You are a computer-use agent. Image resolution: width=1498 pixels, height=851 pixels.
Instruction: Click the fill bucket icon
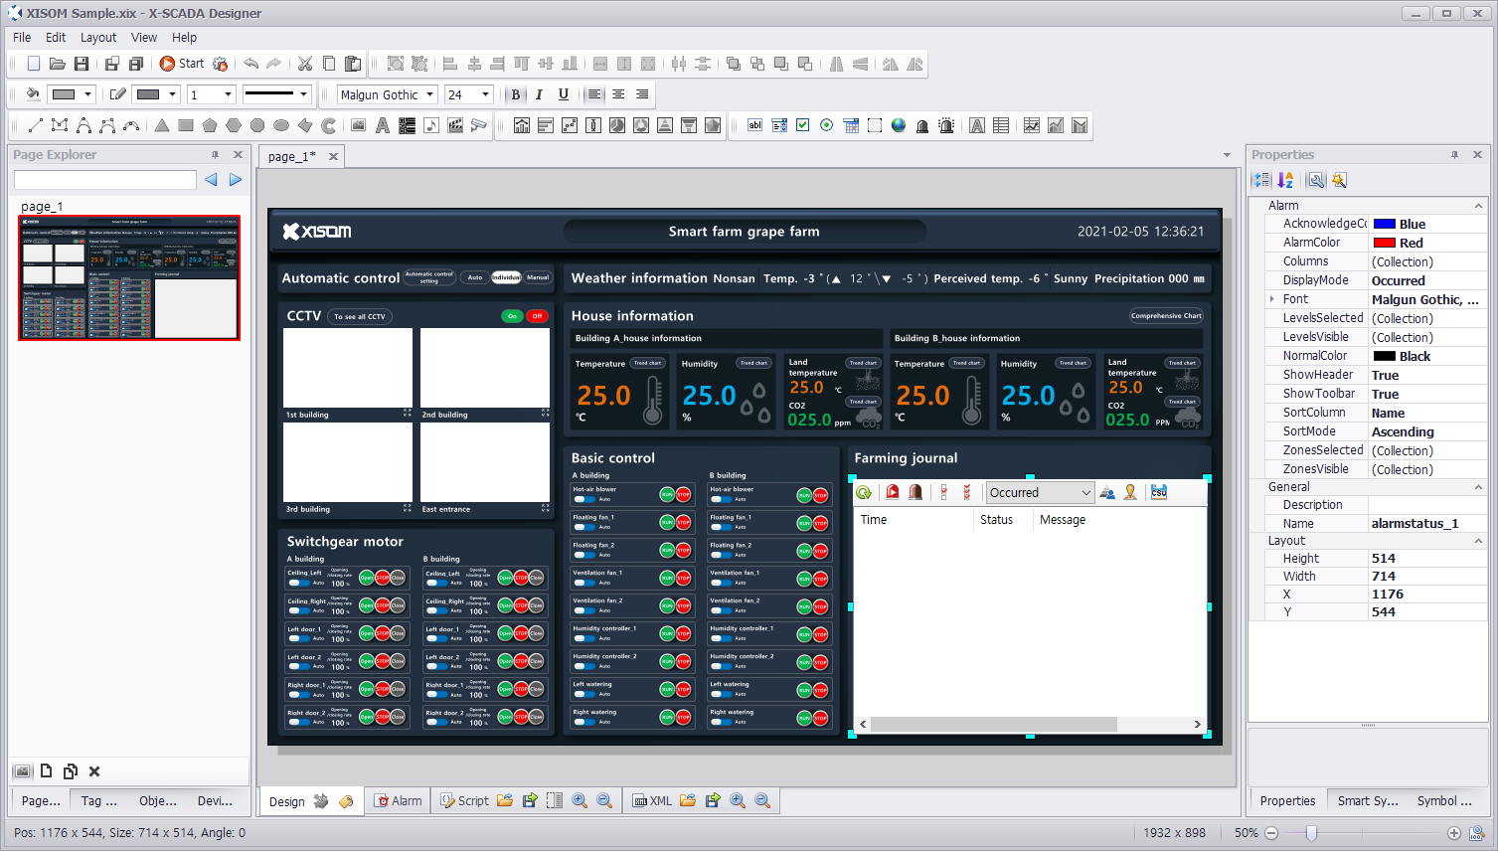[x=33, y=94]
